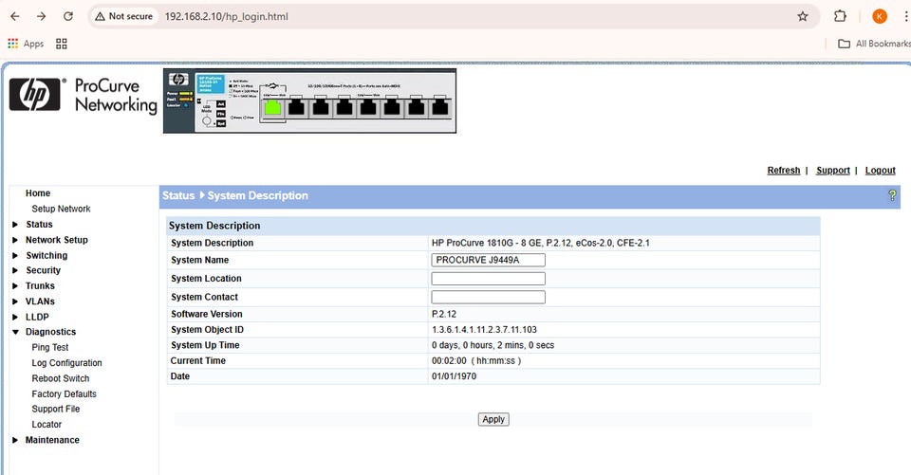Bookmark this page with the star icon
This screenshot has height=475, width=911.
(x=803, y=16)
